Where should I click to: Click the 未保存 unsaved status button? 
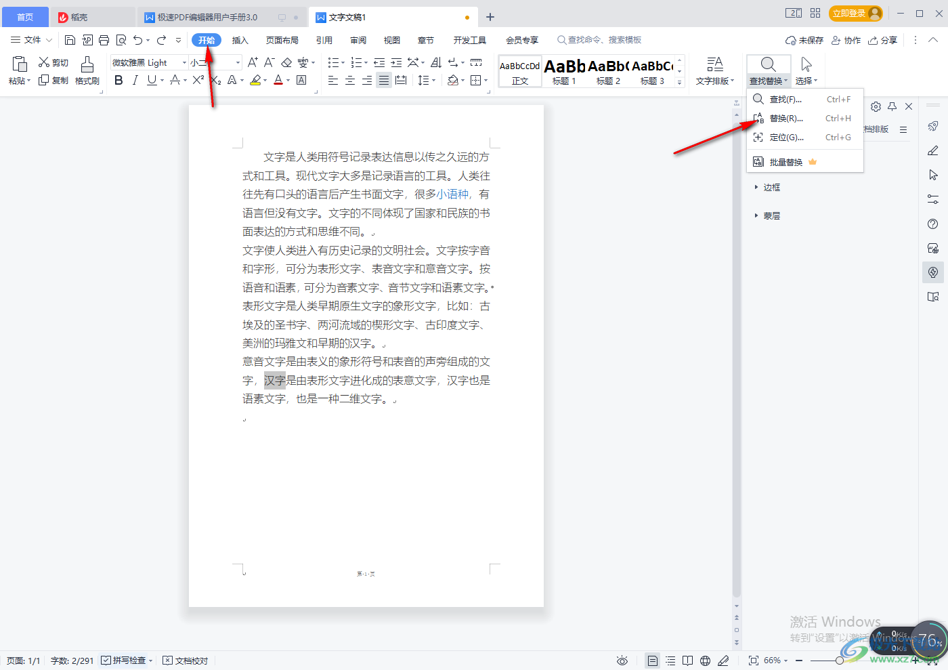pos(804,40)
